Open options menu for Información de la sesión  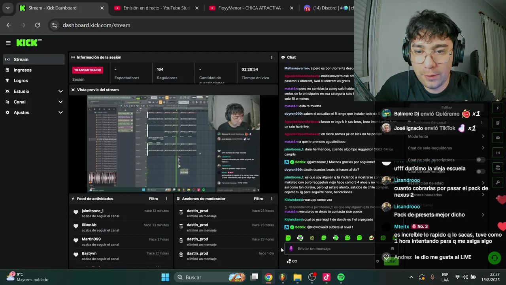point(272,57)
